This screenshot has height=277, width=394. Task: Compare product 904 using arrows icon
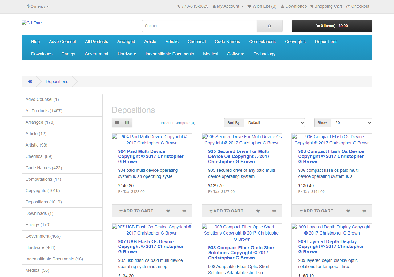184,211
